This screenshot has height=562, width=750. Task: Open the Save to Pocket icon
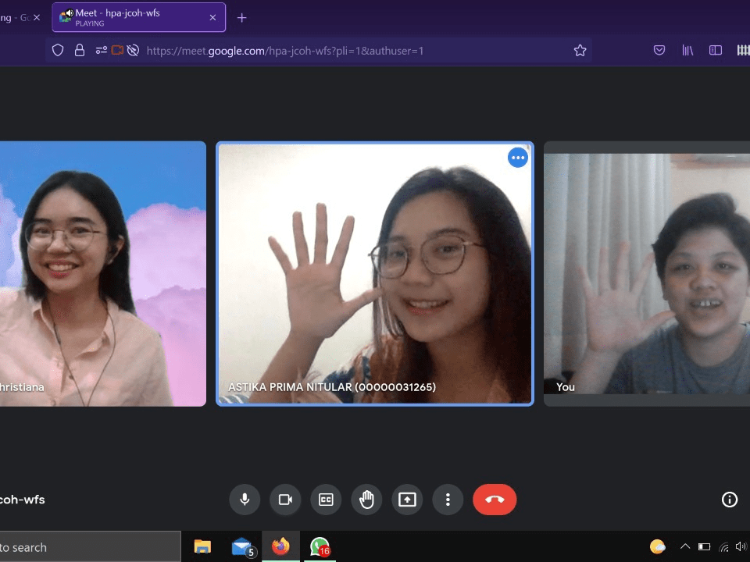click(659, 51)
